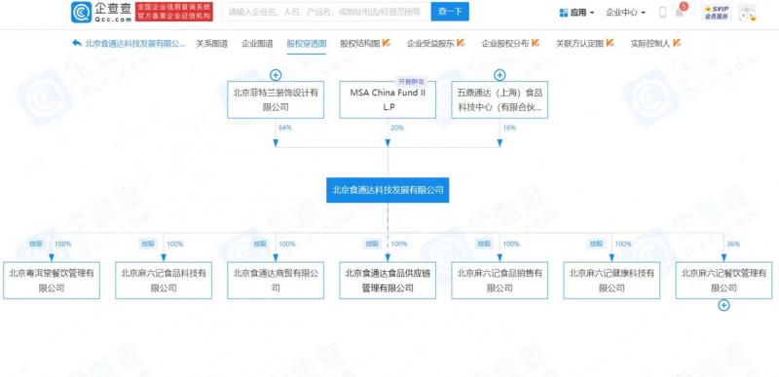Screen dimensions: 779x377
Task: Open the 企业受益股东 tab
Action: point(435,43)
